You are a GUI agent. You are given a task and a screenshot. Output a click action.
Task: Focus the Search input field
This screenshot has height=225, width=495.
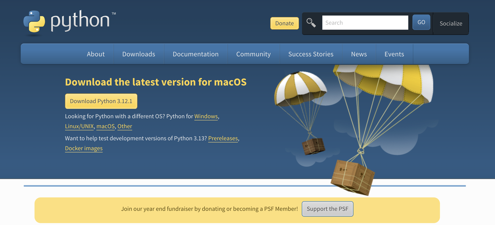tap(365, 23)
